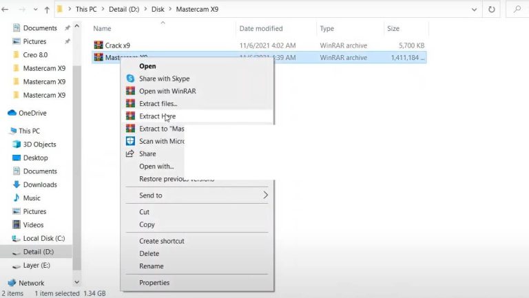This screenshot has width=529, height=298.
Task: Click the Crack x9 archive file icon
Action: coord(98,45)
